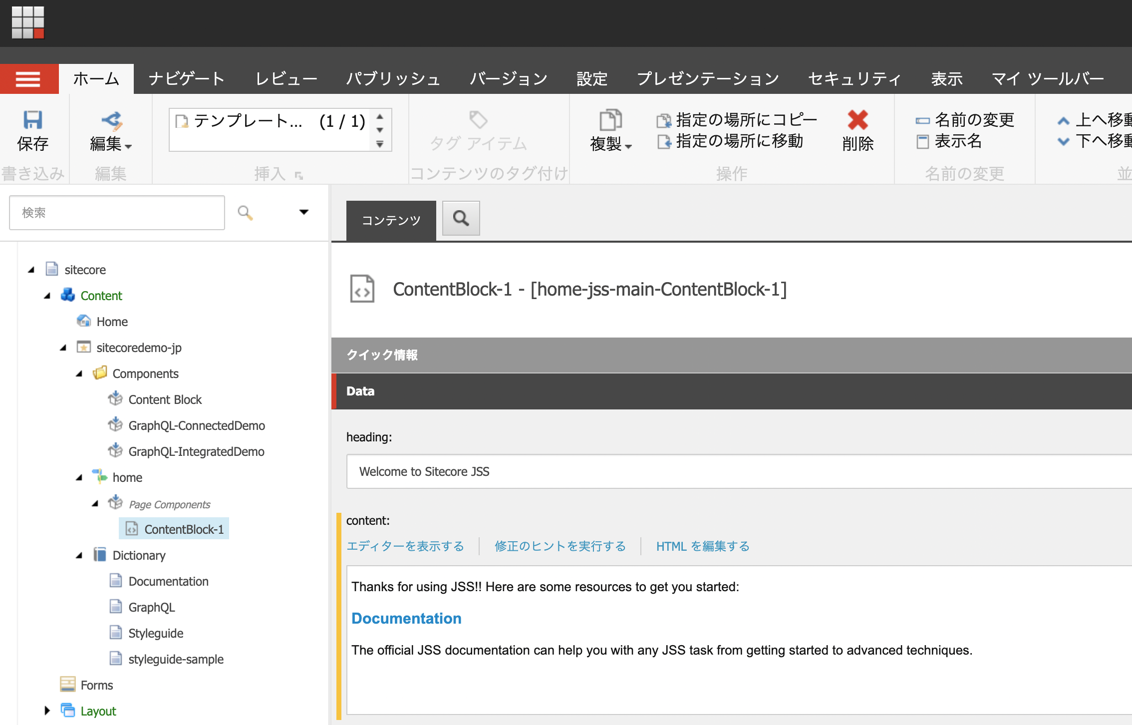Toggle the クイック情報 section header

(x=732, y=355)
